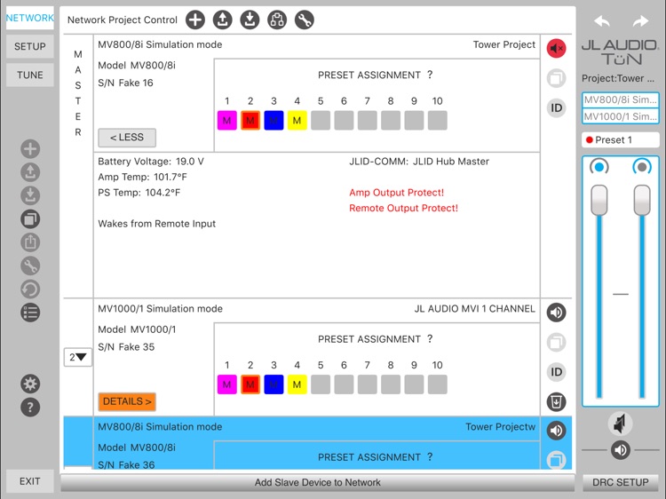Click the left sidebar upload icon

(x=30, y=172)
